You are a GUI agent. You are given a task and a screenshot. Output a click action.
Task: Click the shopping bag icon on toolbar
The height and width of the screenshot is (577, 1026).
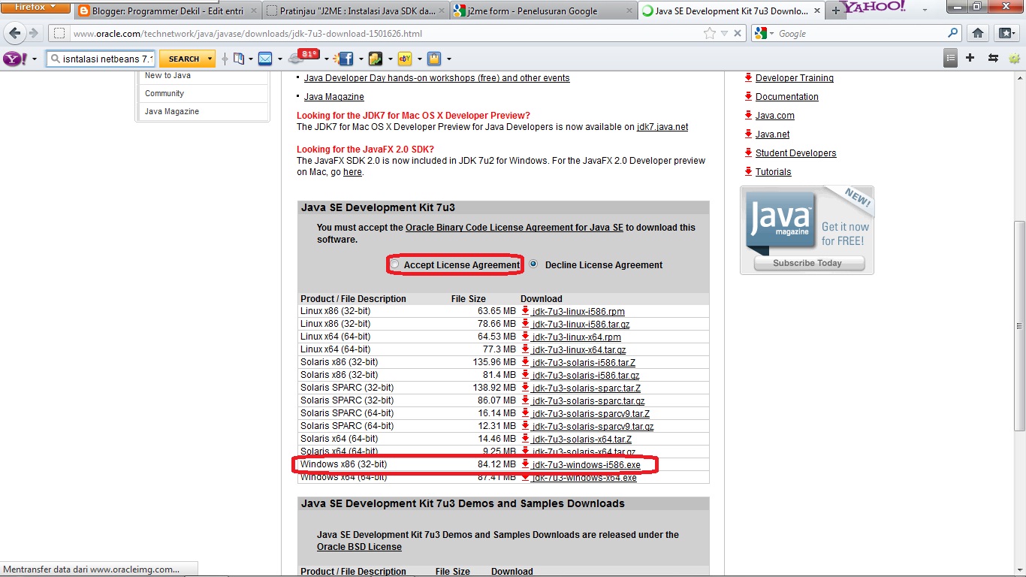coord(434,59)
